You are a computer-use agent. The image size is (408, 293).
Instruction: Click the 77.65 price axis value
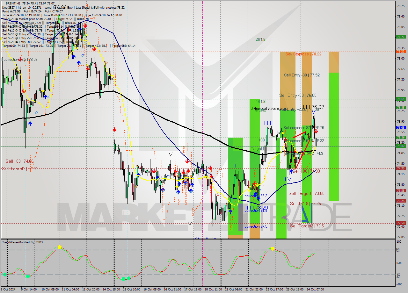[401, 69]
